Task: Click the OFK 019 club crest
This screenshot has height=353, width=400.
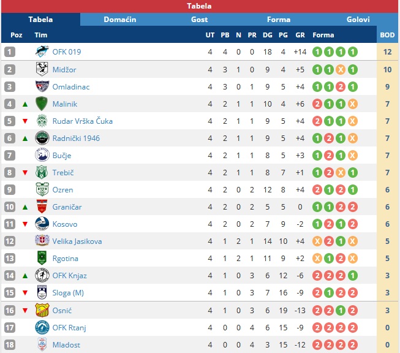Action: click(x=42, y=51)
